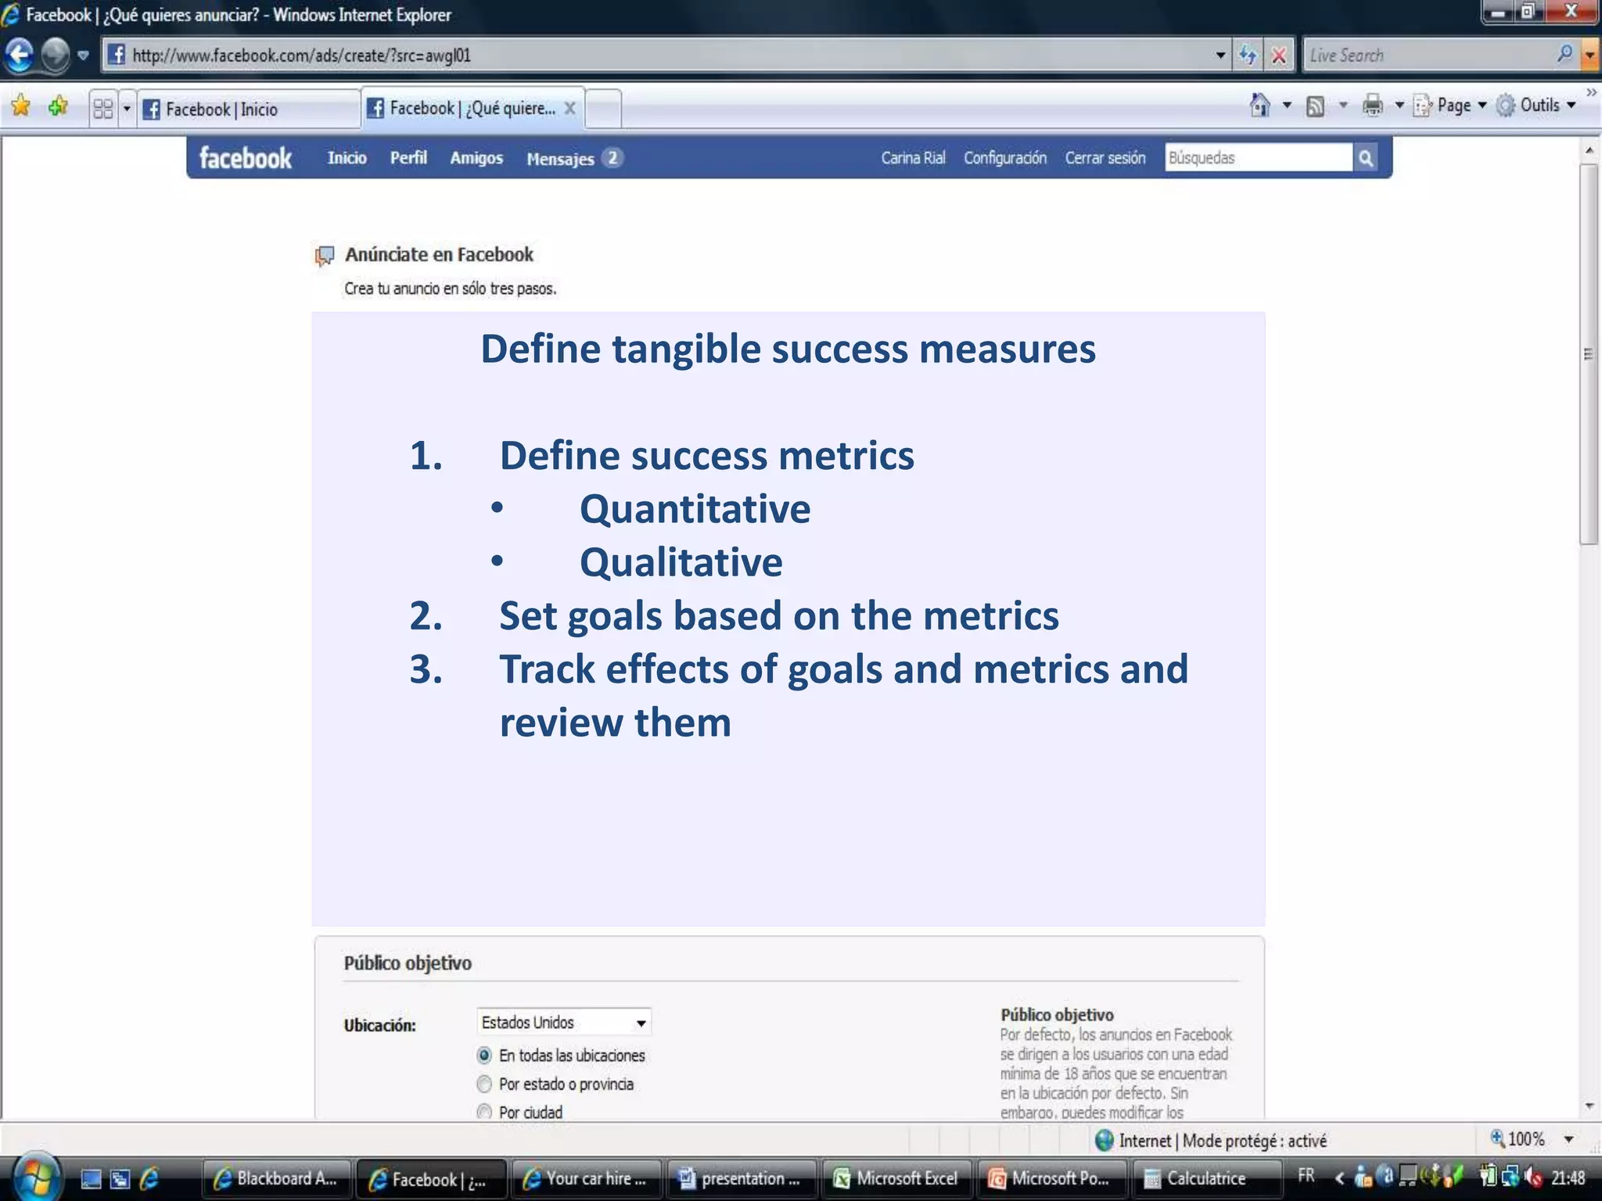Click the Favorites star icon
Screen dimensions: 1602x1201
click(x=21, y=106)
